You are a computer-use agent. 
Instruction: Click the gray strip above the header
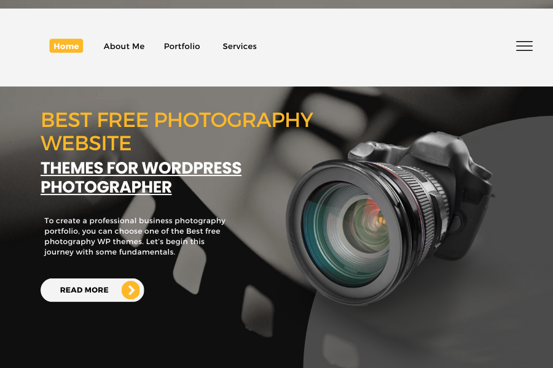coord(276,4)
